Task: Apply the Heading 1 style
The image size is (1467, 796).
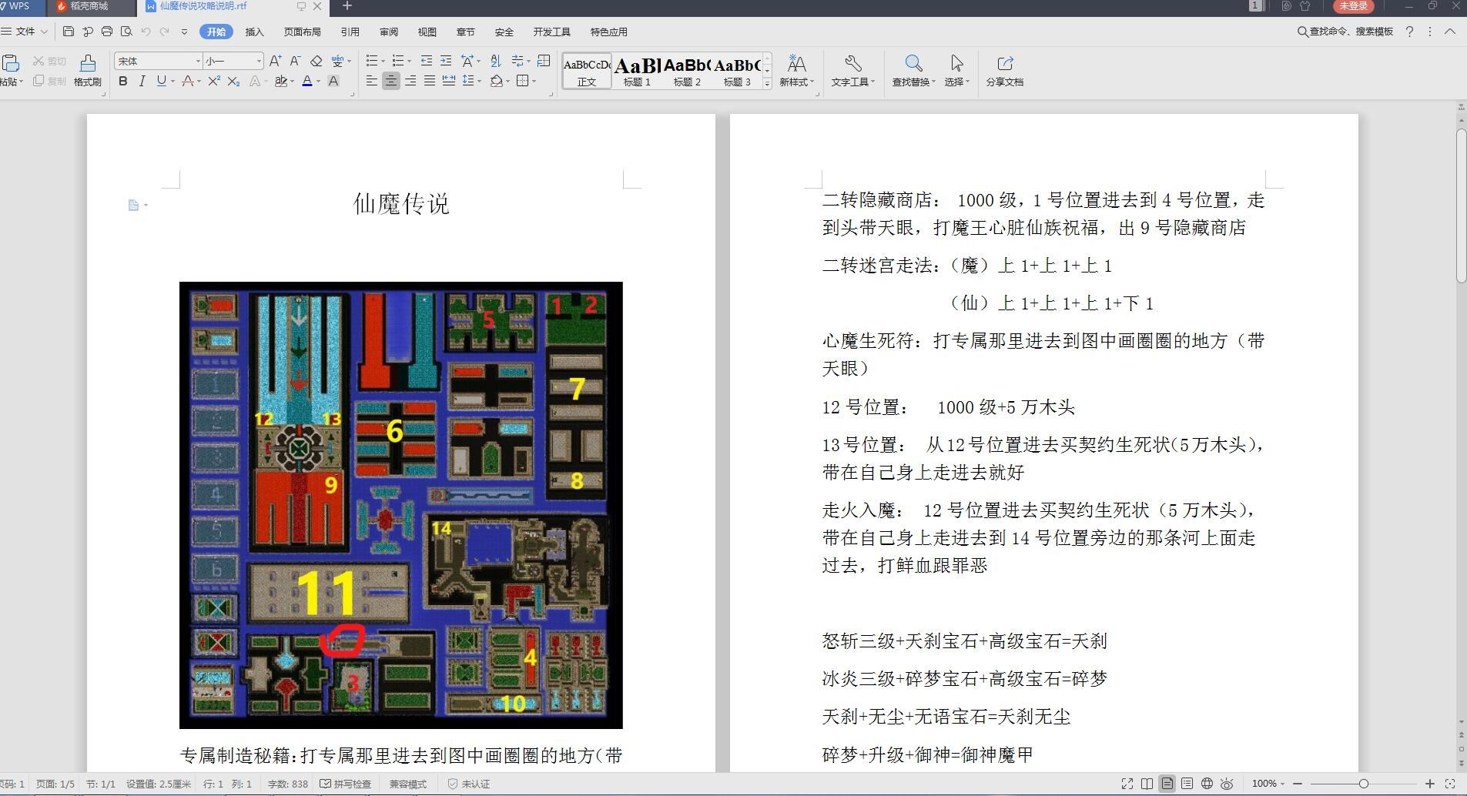Action: click(638, 71)
